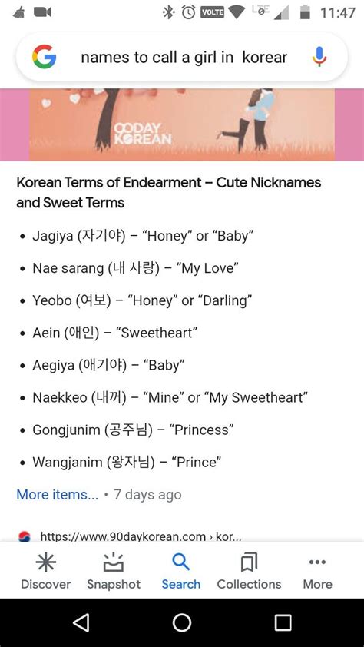Image resolution: width=364 pixels, height=647 pixels.
Task: Start voice search with microphone icon
Action: 319,57
